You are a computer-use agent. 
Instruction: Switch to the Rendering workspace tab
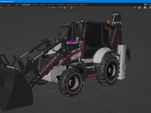[51, 5]
